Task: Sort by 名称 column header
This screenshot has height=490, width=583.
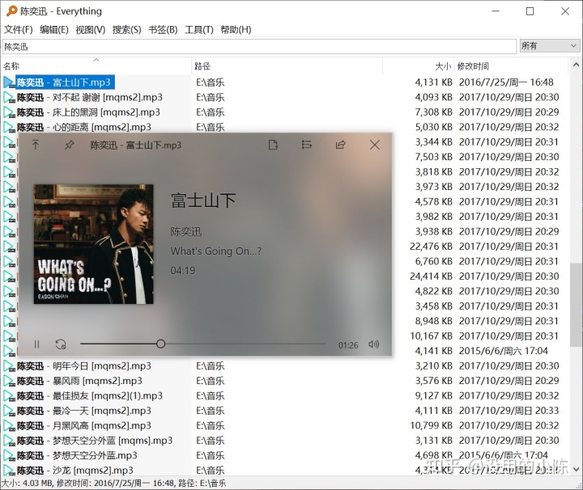Action: click(96, 66)
